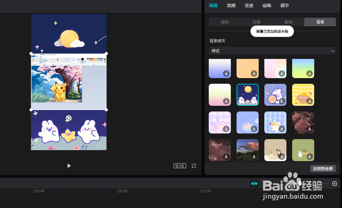Screen dimensions: 342x208
Task: Open the 音频 tab
Action: coord(231,6)
